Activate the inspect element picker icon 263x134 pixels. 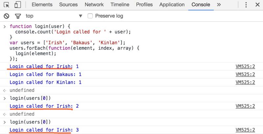(x=7, y=5)
